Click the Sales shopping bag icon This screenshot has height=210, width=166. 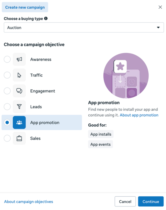pyautogui.click(x=19, y=138)
